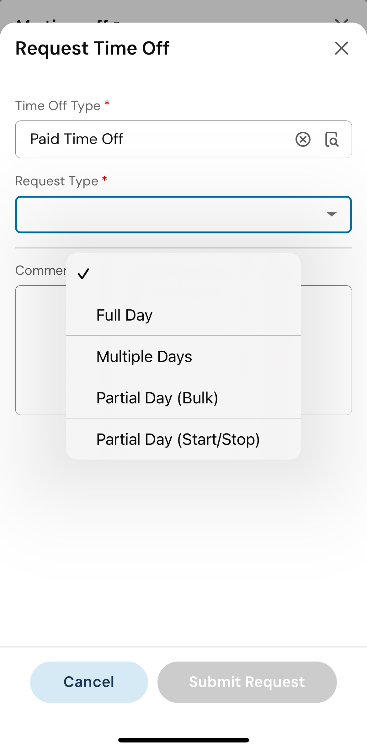Tap the home indicator bar
Screen dimensions: 367x750
pyautogui.click(x=183, y=740)
